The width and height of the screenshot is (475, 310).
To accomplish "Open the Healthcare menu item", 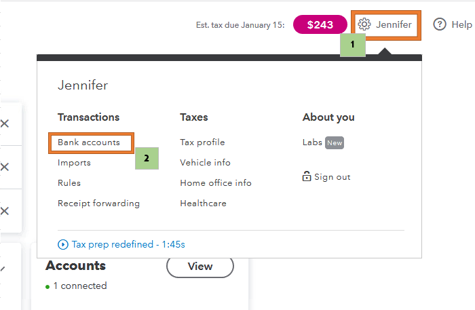I will (x=203, y=204).
